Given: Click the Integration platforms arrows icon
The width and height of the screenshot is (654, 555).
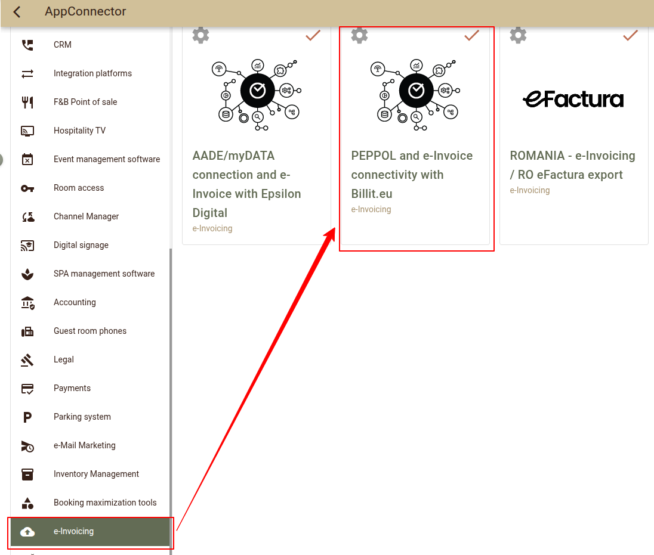Looking at the screenshot, I should click(x=27, y=74).
